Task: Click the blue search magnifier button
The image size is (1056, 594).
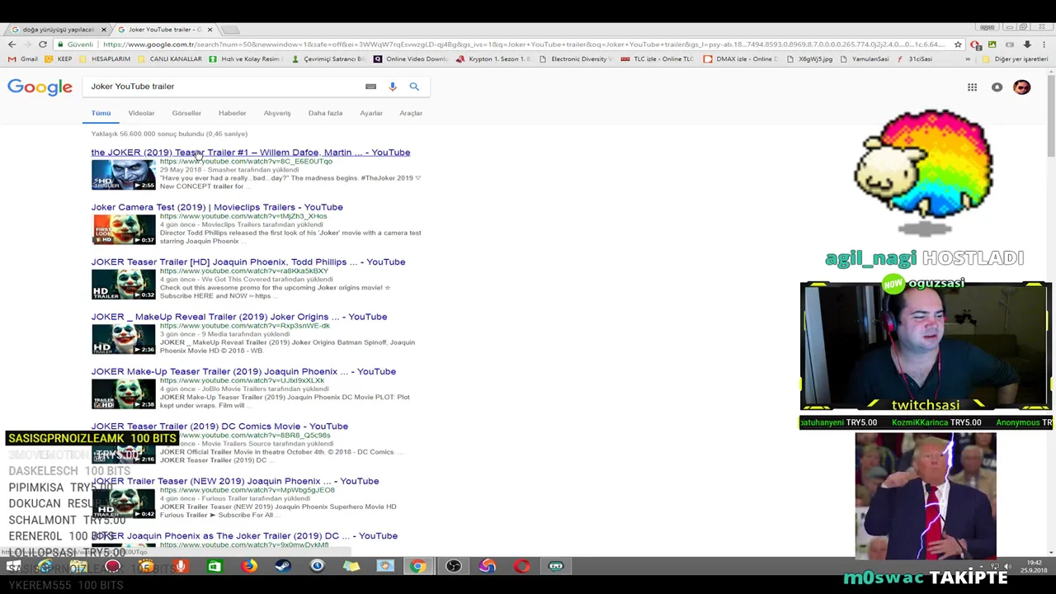Action: point(414,86)
